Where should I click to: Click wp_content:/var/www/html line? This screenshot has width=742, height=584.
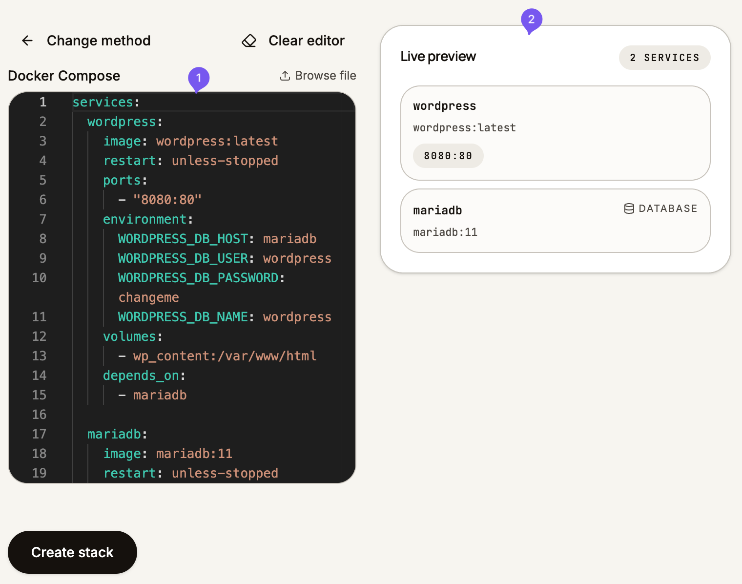point(217,356)
